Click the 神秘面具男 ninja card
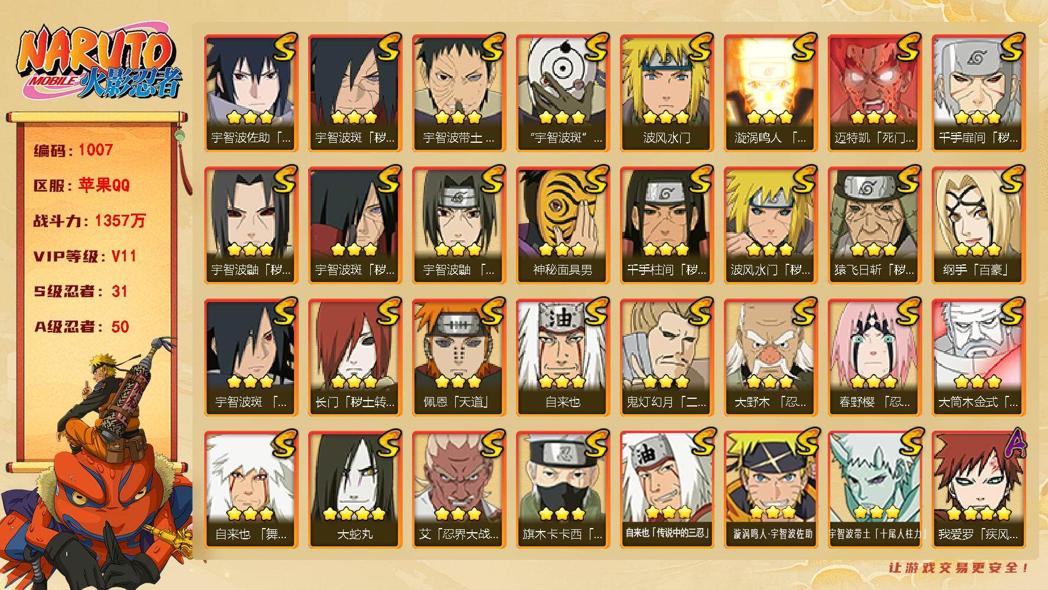 tap(563, 225)
